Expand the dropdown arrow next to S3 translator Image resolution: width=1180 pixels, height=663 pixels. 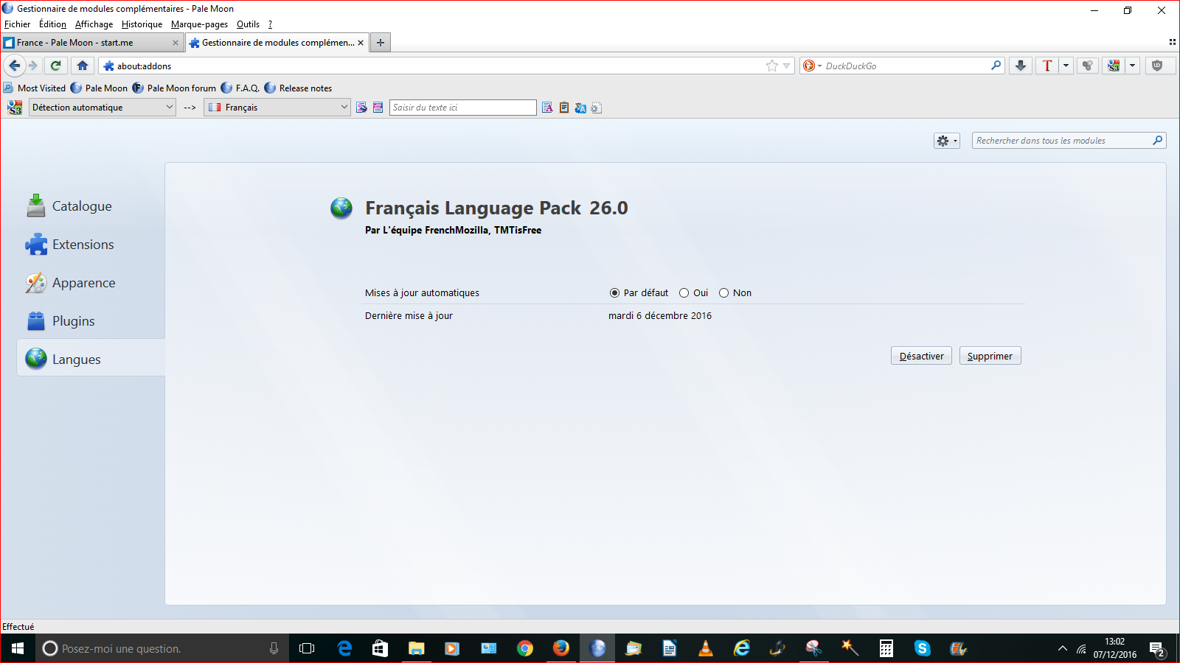(x=1132, y=66)
